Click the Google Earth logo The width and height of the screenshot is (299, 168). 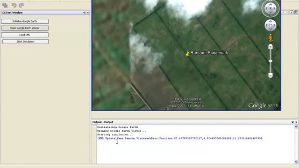(x=263, y=106)
